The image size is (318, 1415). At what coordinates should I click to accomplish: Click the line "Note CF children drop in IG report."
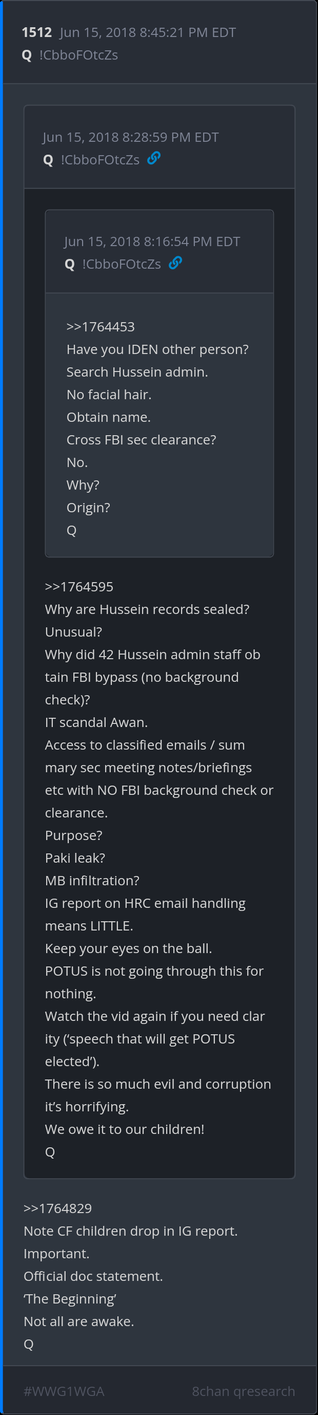(x=130, y=1231)
